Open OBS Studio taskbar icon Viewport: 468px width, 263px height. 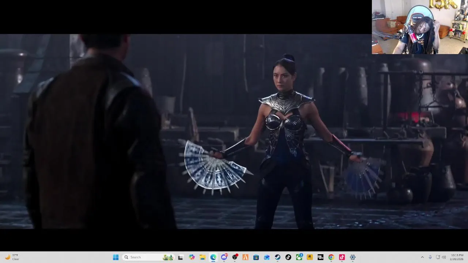235,257
